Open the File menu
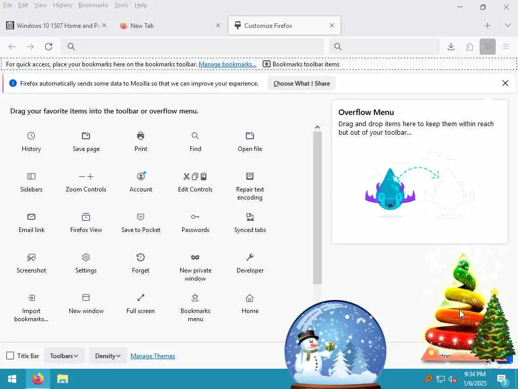Screen dimensions: 518x389 click(x=7, y=5)
